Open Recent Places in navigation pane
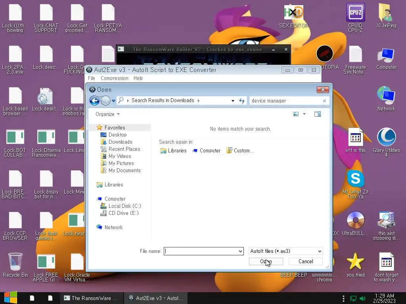This screenshot has width=406, height=304. (124, 149)
